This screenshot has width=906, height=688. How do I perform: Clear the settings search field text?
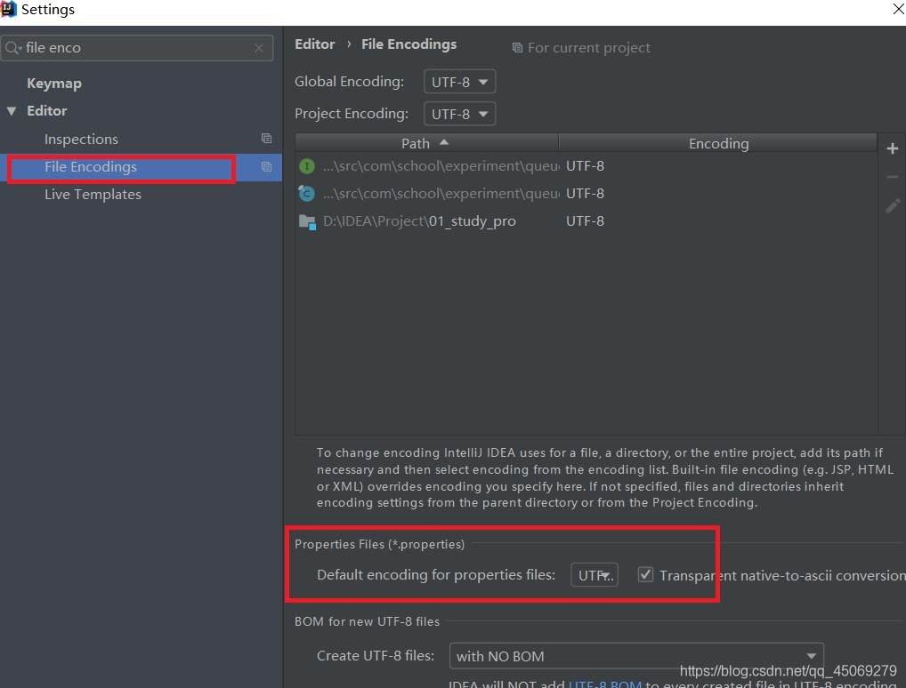coord(259,49)
